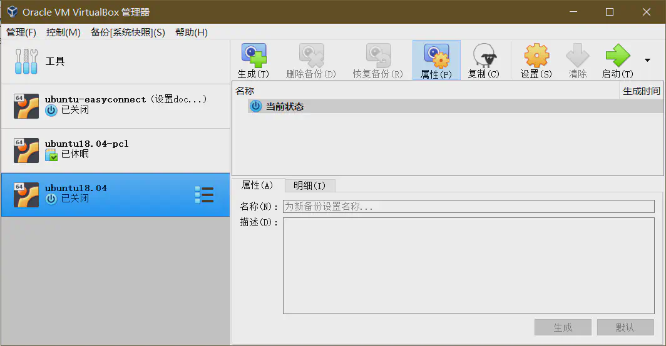Image resolution: width=666 pixels, height=346 pixels.
Task: Open the 工具 tools entry icon
Action: pos(26,61)
